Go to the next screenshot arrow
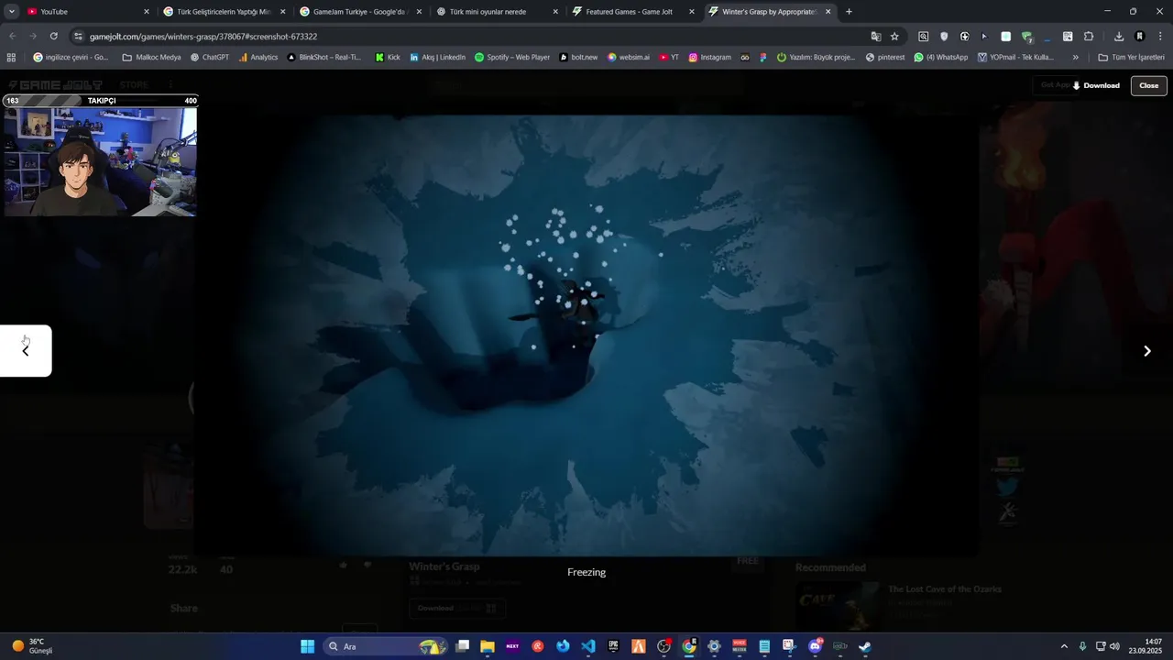 1146,351
